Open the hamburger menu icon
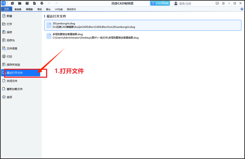The height and width of the screenshot is (159, 245). click(x=223, y=3)
